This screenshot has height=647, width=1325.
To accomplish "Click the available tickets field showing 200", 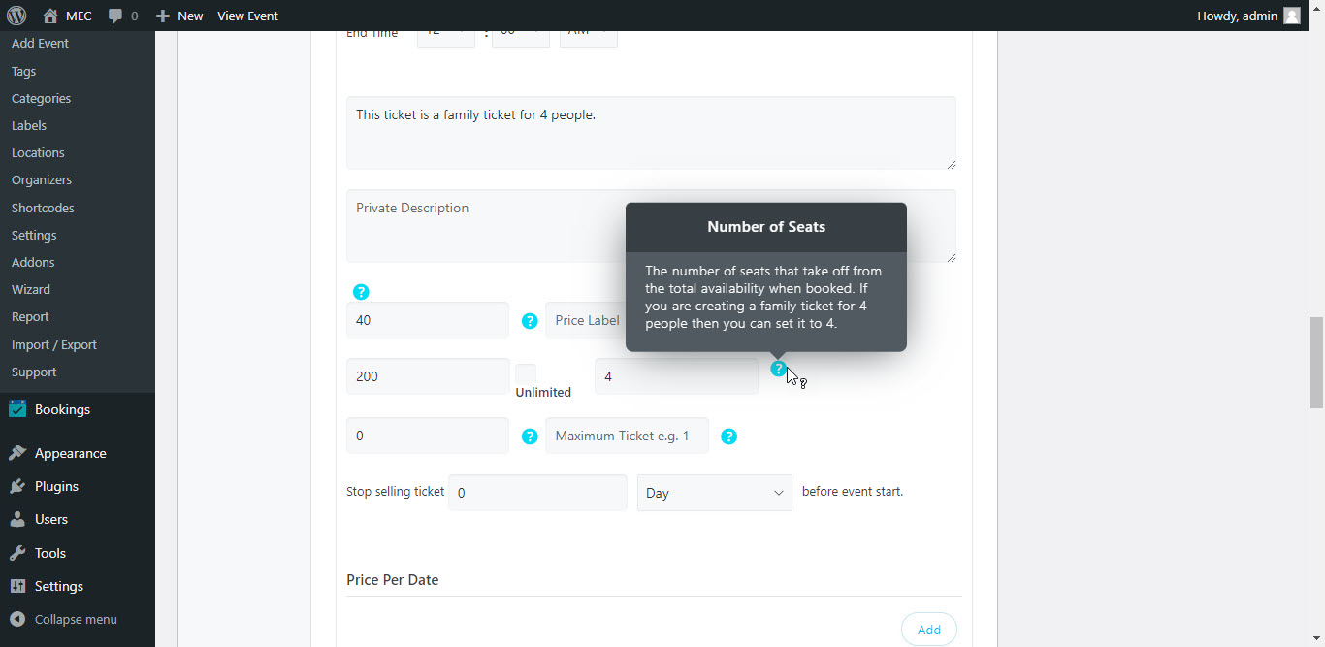I will [428, 376].
